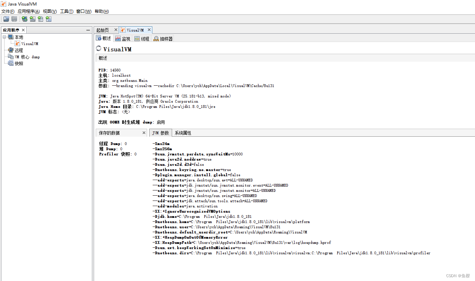The height and width of the screenshot is (281, 475).
Task: Switch to the VisualVM document tab
Action: pyautogui.click(x=135, y=30)
